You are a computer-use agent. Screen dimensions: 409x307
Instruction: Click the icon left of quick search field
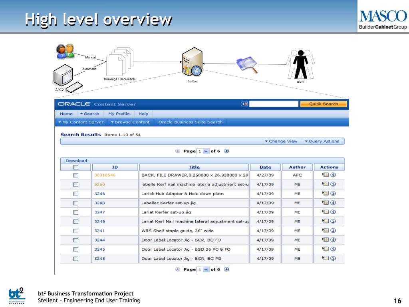coord(244,104)
